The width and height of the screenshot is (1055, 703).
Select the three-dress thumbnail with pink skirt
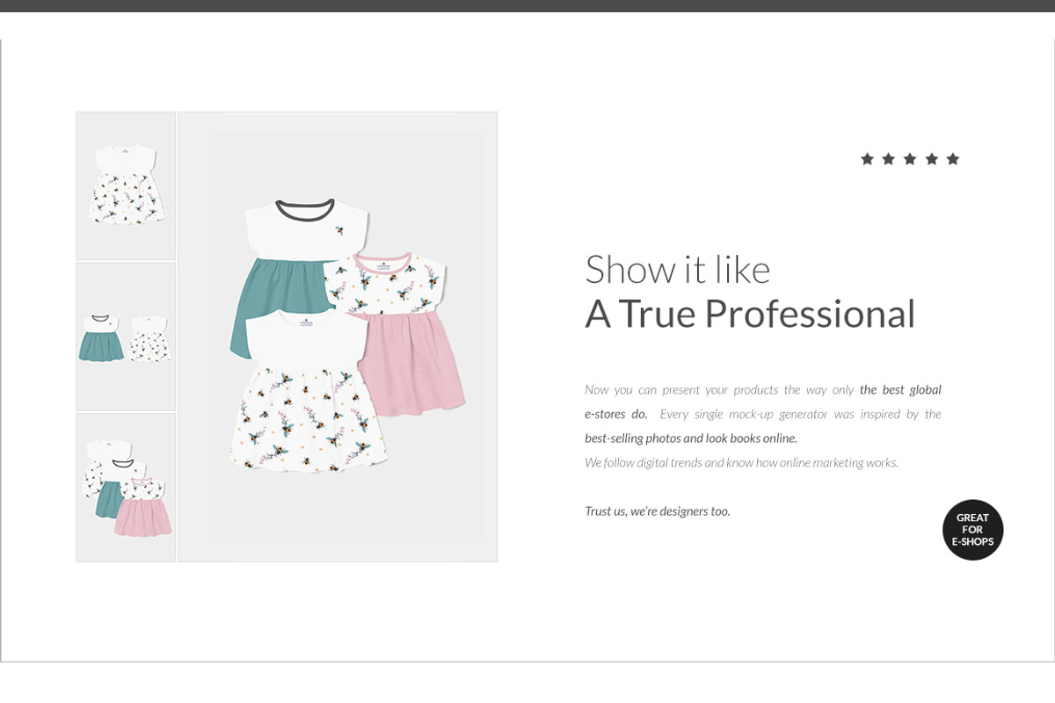[126, 488]
